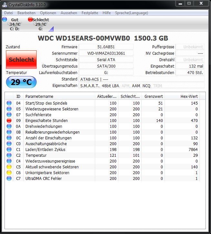Image resolution: width=211 pixels, height=234 pixels.
Task: Select the Schlecht 29 °C G: disk
Action: (x=41, y=24)
